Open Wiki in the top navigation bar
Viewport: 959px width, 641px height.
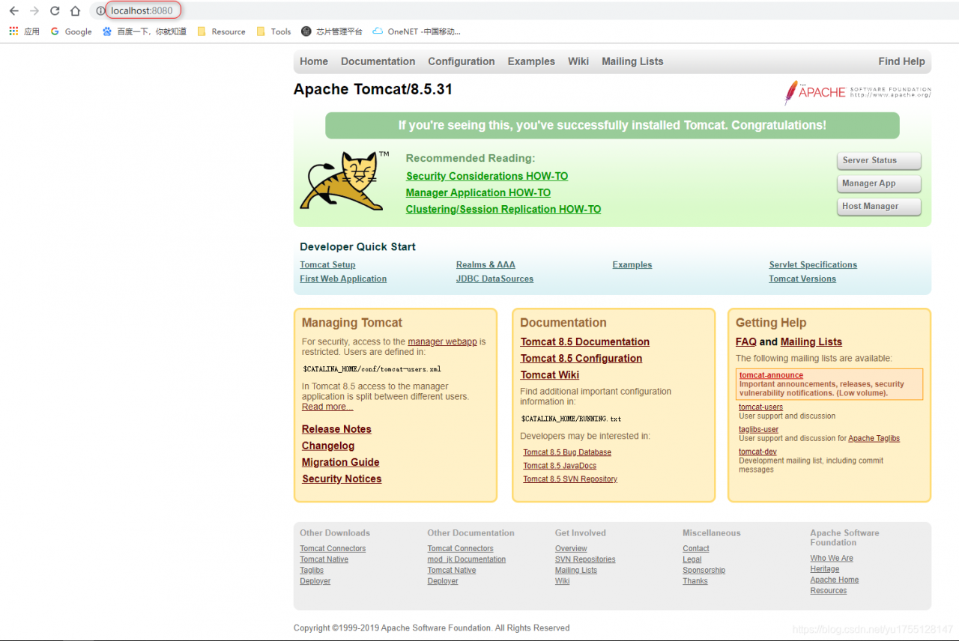pyautogui.click(x=578, y=61)
